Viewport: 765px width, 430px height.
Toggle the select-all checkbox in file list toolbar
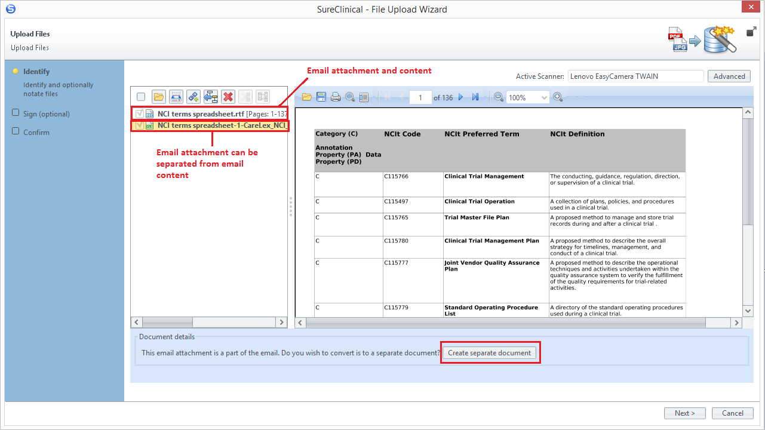point(141,97)
